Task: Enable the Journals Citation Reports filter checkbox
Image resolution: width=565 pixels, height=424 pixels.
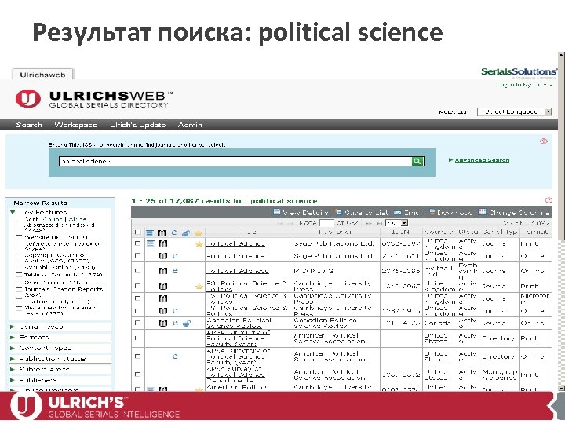Action: coord(19,289)
